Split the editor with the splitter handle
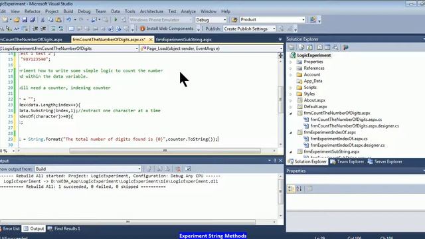Image resolution: width=425 pixels, height=239 pixels. [280, 55]
